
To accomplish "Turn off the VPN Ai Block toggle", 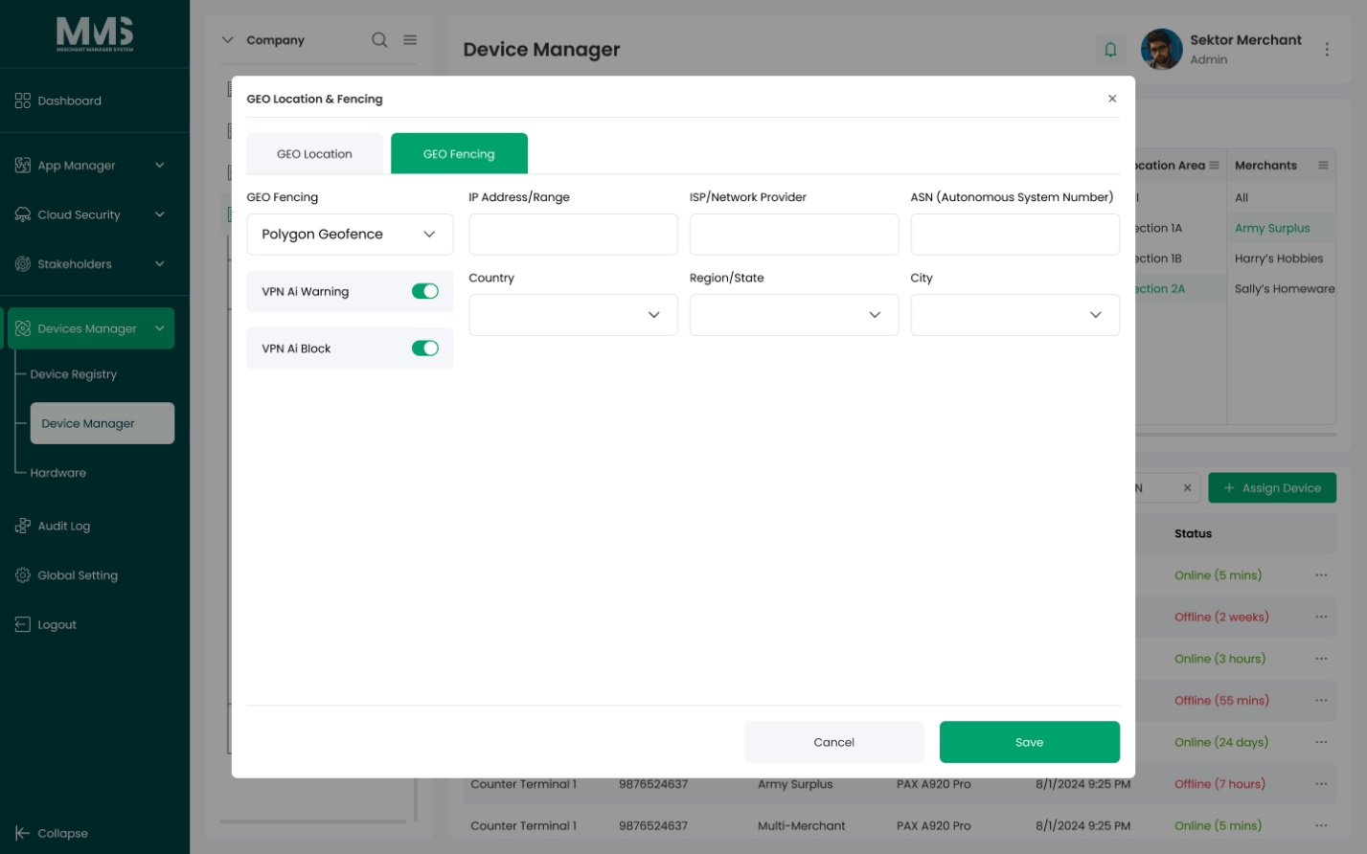I will 425,348.
